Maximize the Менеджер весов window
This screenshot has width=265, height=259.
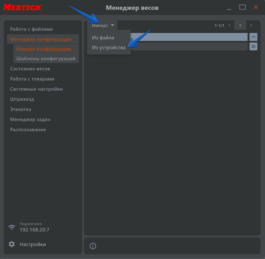[242, 7]
